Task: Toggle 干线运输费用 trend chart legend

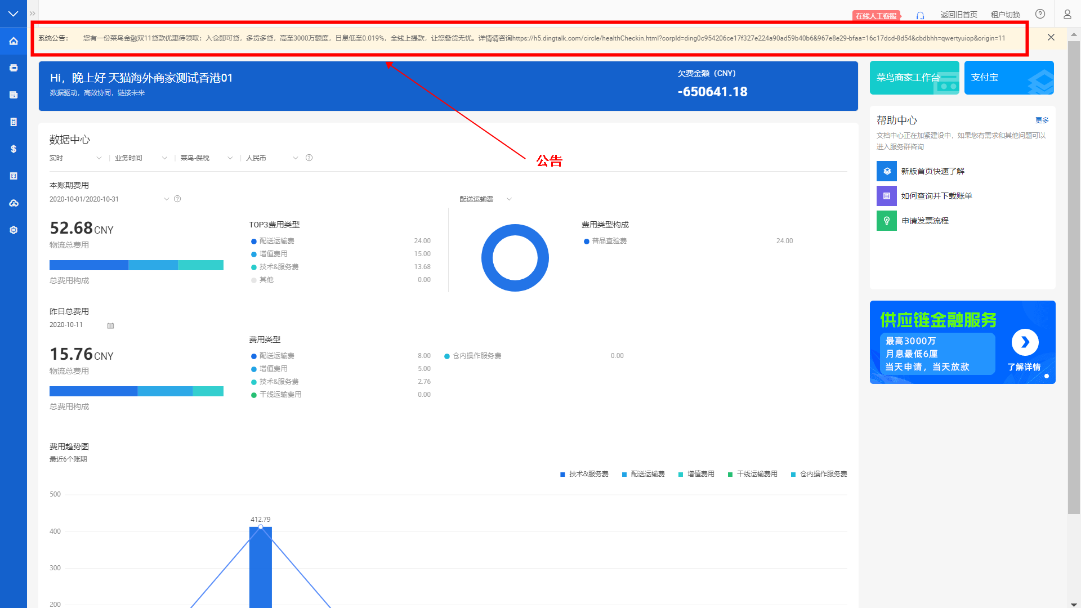Action: pyautogui.click(x=752, y=474)
